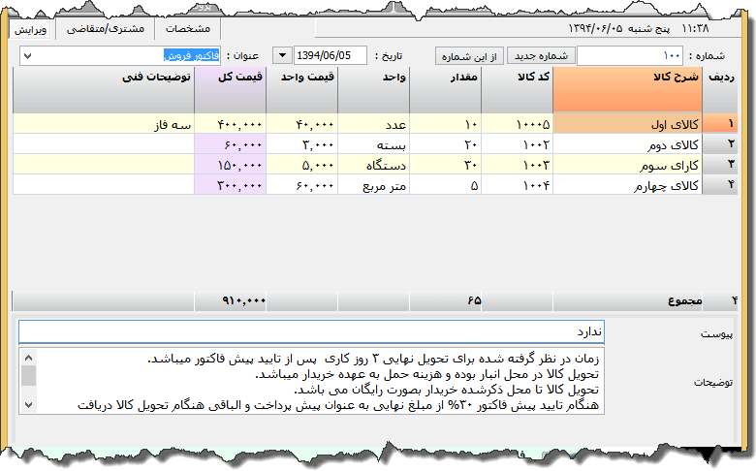Click the date field 1394/06/05

pos(330,56)
